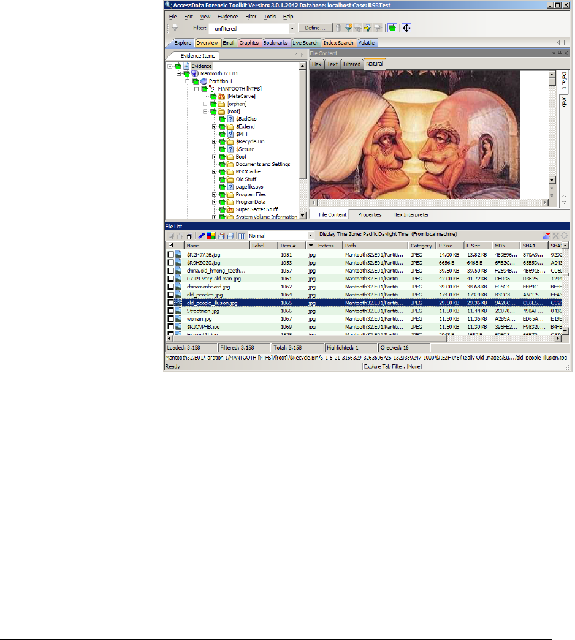The height and width of the screenshot is (640, 575).
Task: Open the Hex Interpreter tab
Action: [411, 215]
